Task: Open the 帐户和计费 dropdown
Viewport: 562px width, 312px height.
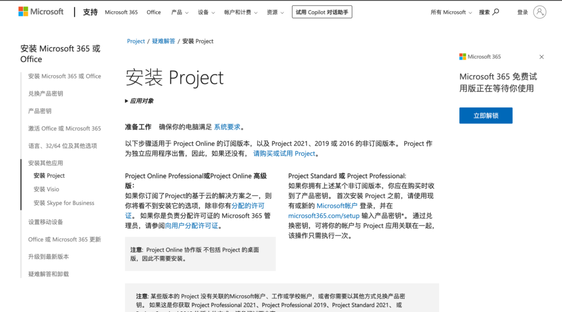Action: [x=240, y=12]
